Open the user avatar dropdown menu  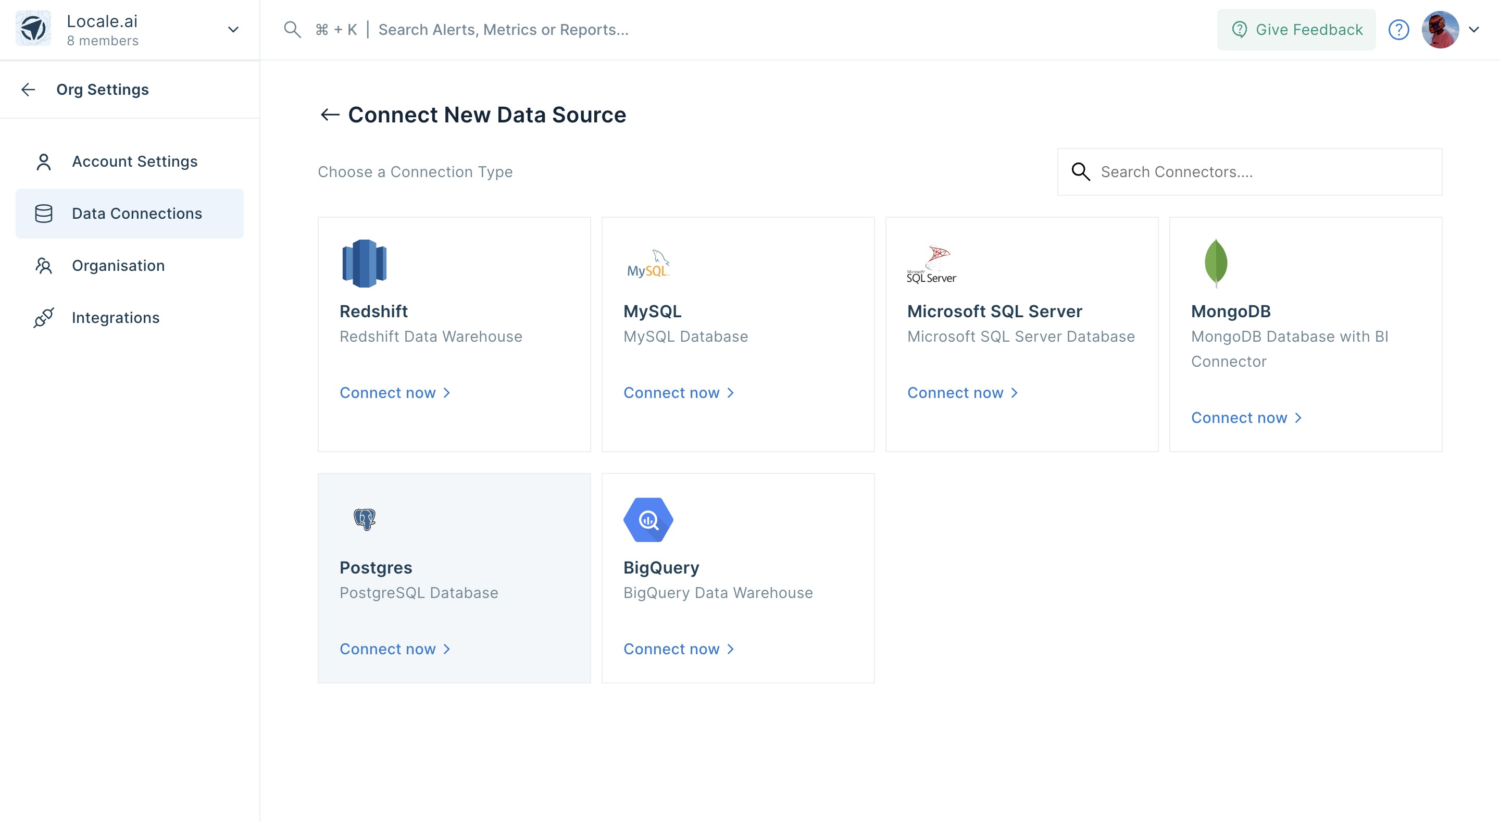pos(1473,30)
